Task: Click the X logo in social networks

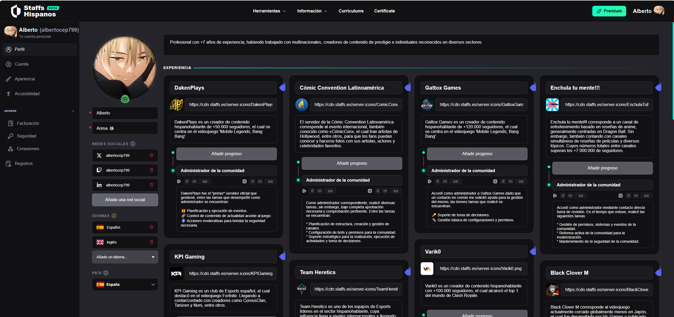Action: pyautogui.click(x=99, y=155)
